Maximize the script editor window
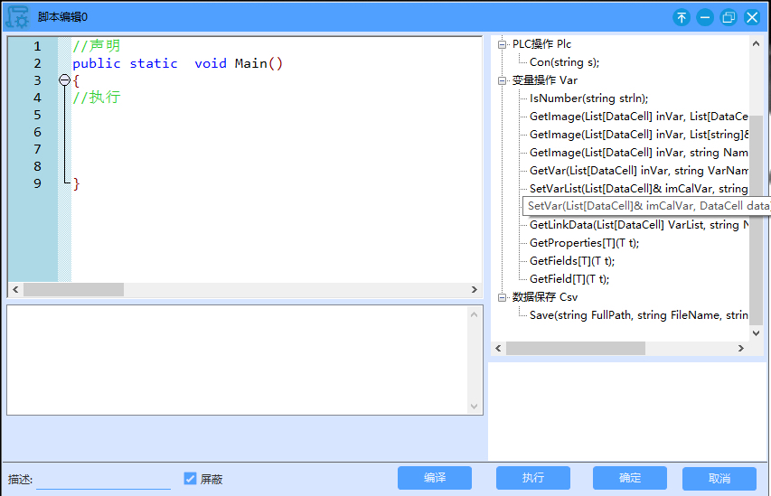Viewport: 771px width, 496px height. (x=729, y=18)
